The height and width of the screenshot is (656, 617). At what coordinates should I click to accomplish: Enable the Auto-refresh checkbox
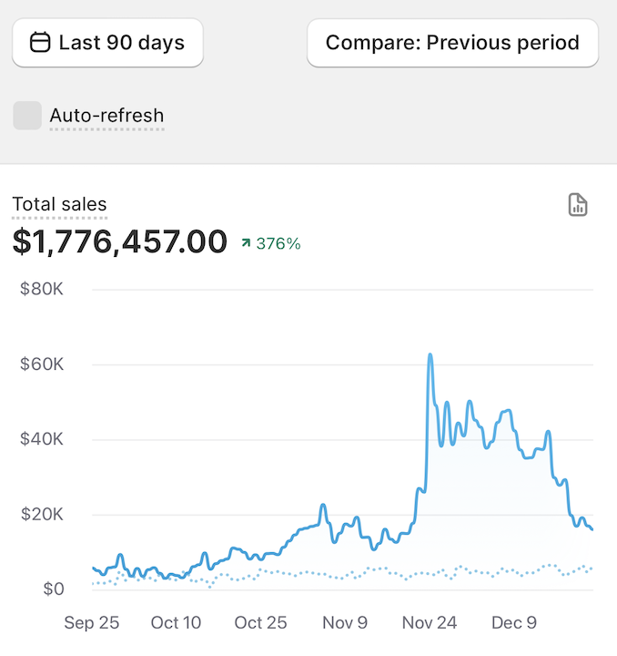tap(27, 115)
